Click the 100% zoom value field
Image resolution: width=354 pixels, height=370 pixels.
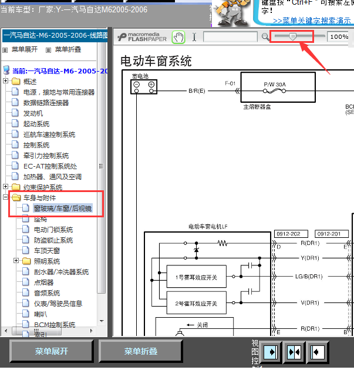[x=339, y=36]
